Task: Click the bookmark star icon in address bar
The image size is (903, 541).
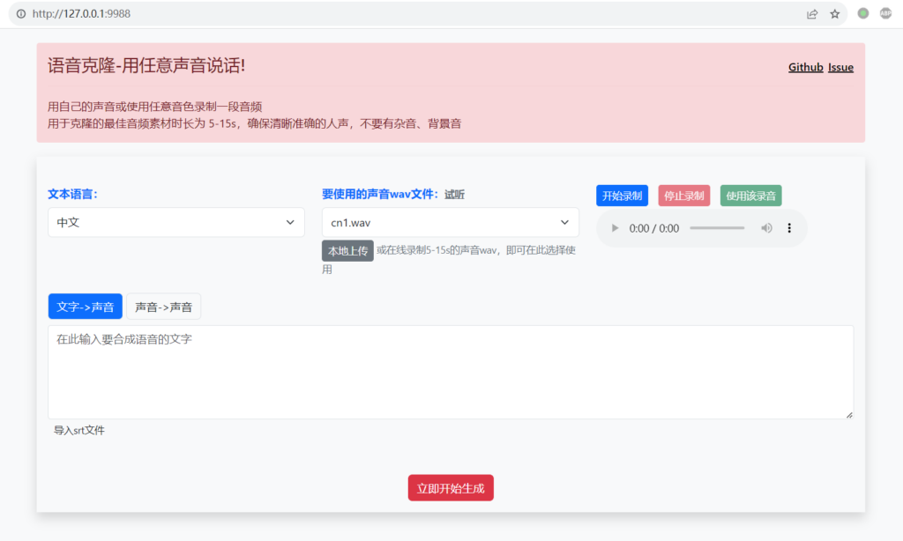Action: point(834,13)
